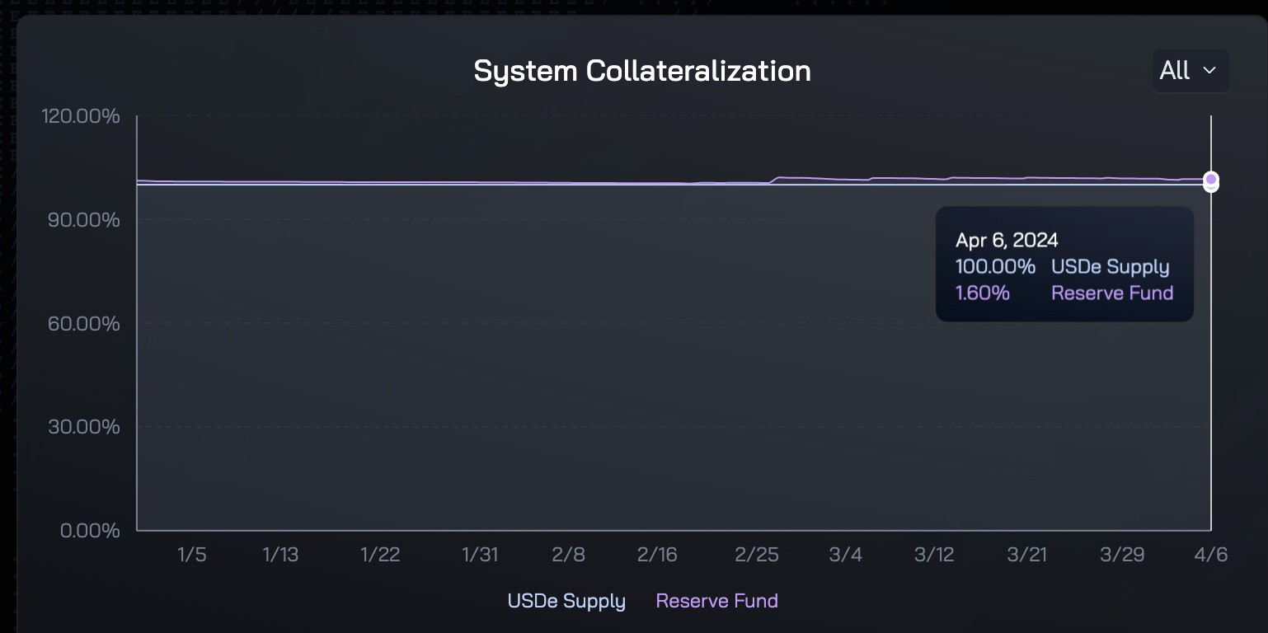Image resolution: width=1268 pixels, height=633 pixels.
Task: Click the chevron arrow beside All
Action: pyautogui.click(x=1209, y=71)
